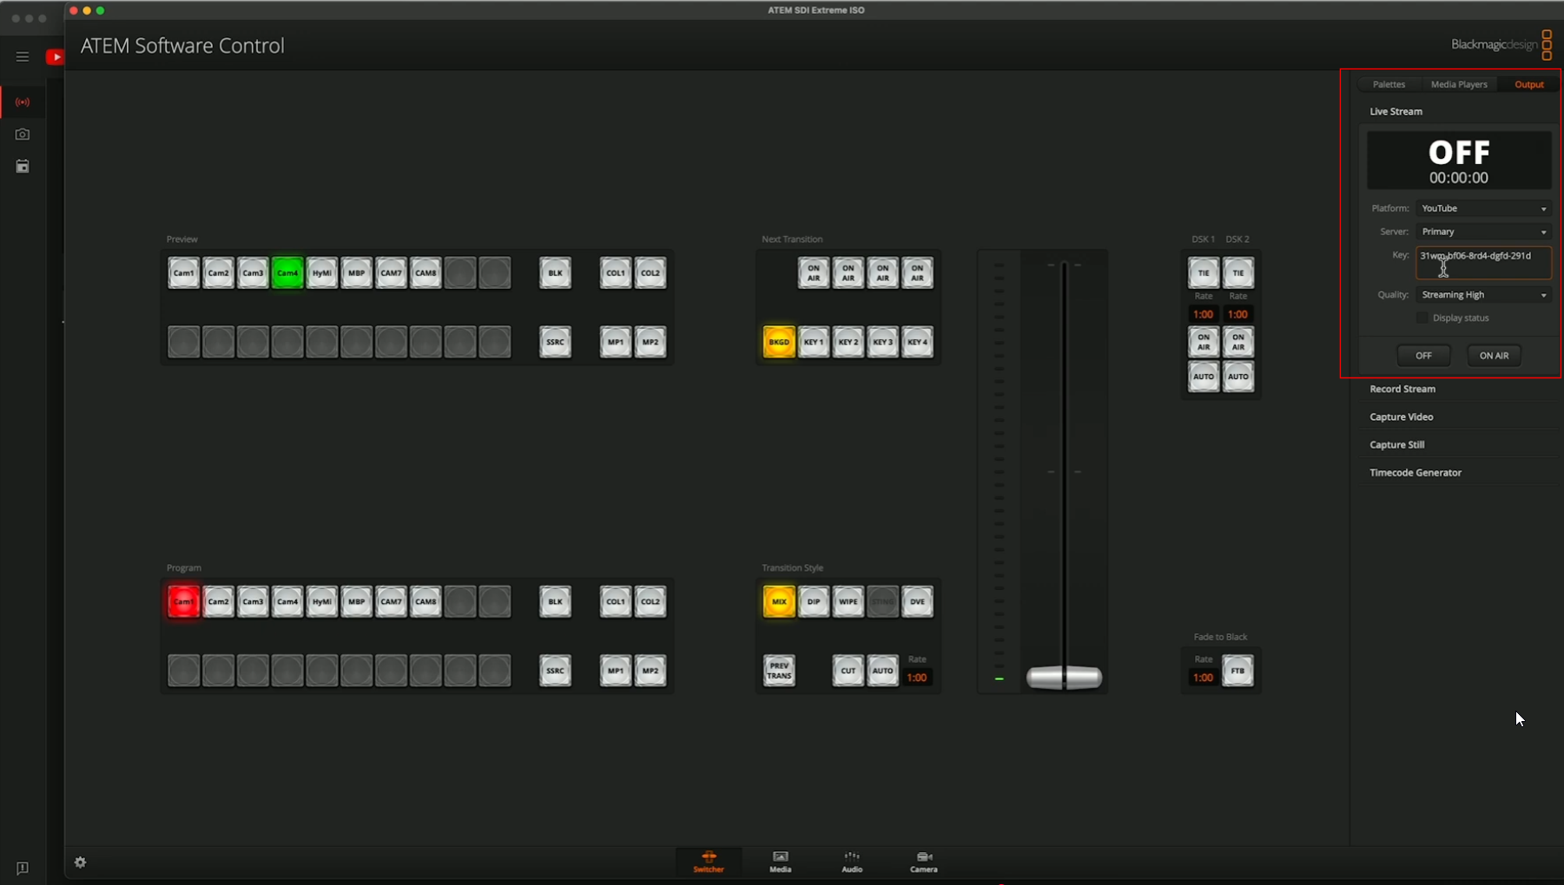Click the FTB fade to black button
The width and height of the screenshot is (1564, 885).
pyautogui.click(x=1238, y=670)
